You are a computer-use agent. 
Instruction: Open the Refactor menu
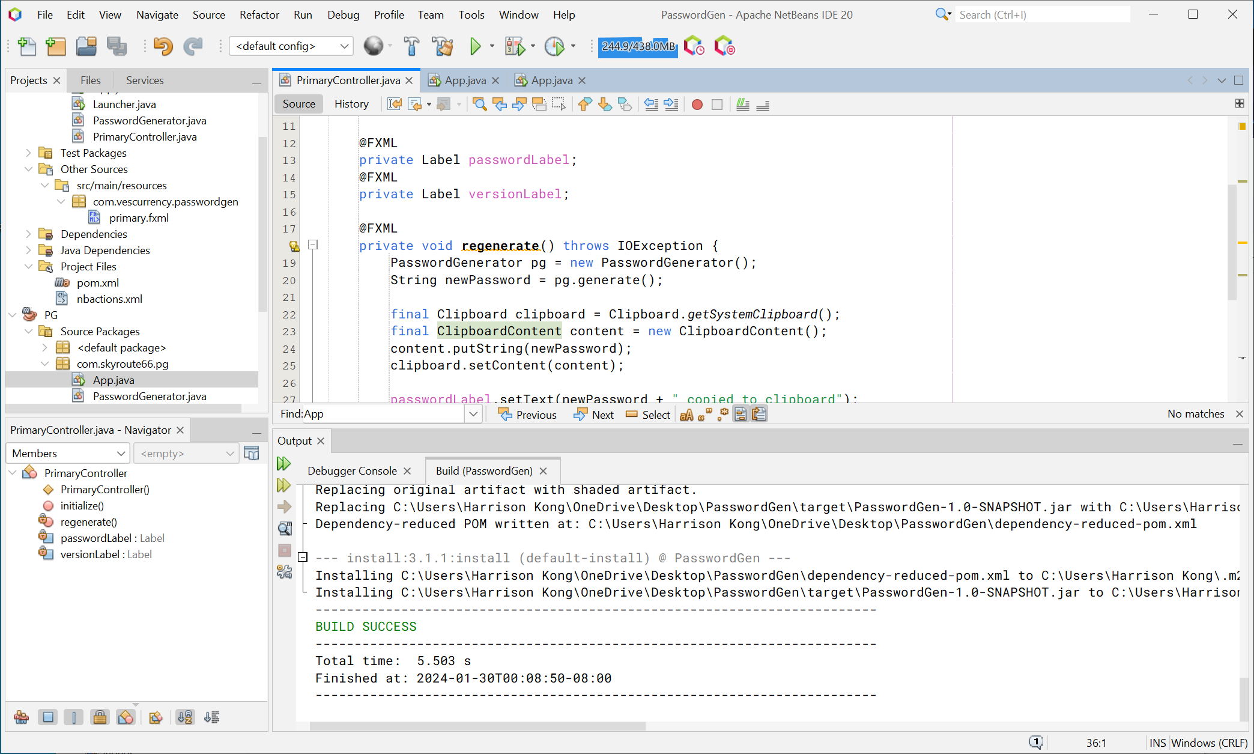[x=259, y=14]
